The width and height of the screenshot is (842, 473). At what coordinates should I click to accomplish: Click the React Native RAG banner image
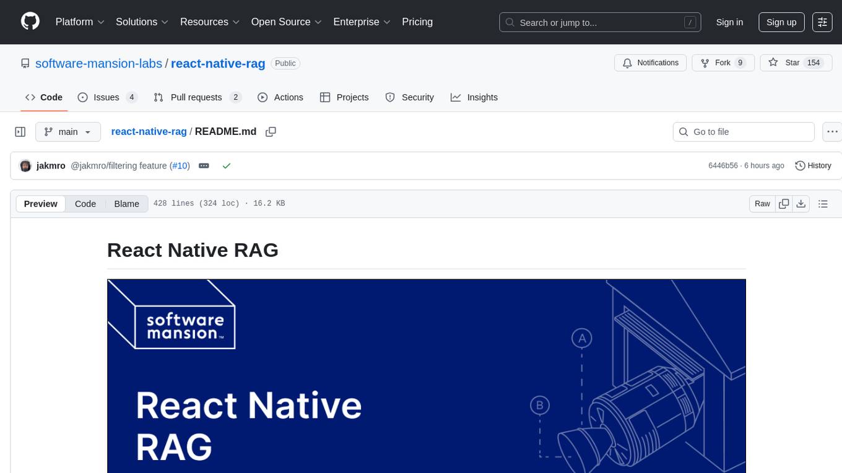click(427, 376)
